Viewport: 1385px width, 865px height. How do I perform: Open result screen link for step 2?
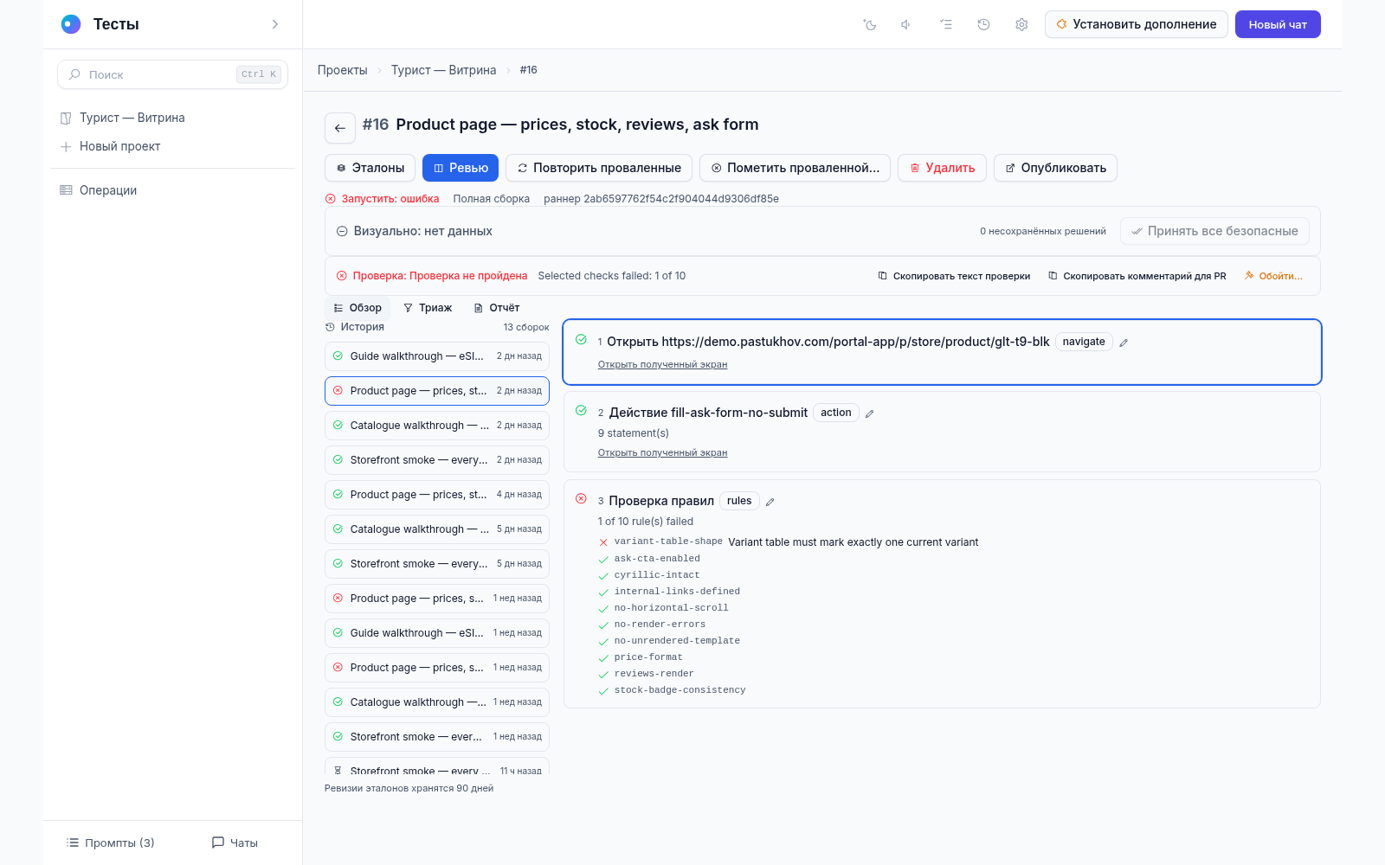tap(662, 452)
